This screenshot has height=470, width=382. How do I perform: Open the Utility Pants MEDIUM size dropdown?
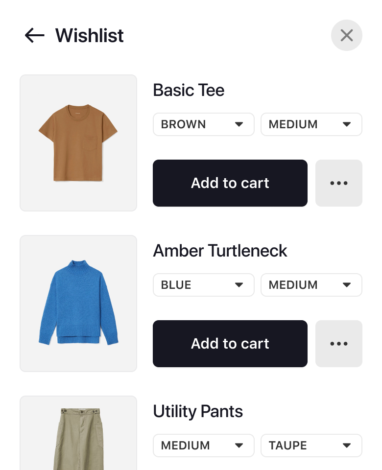(203, 446)
